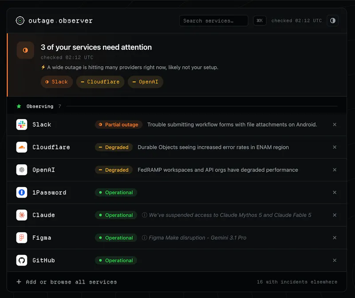Viewport: 355px width, 298px height.
Task: Open Durable Objects ENAM incident message
Action: tap(213, 147)
